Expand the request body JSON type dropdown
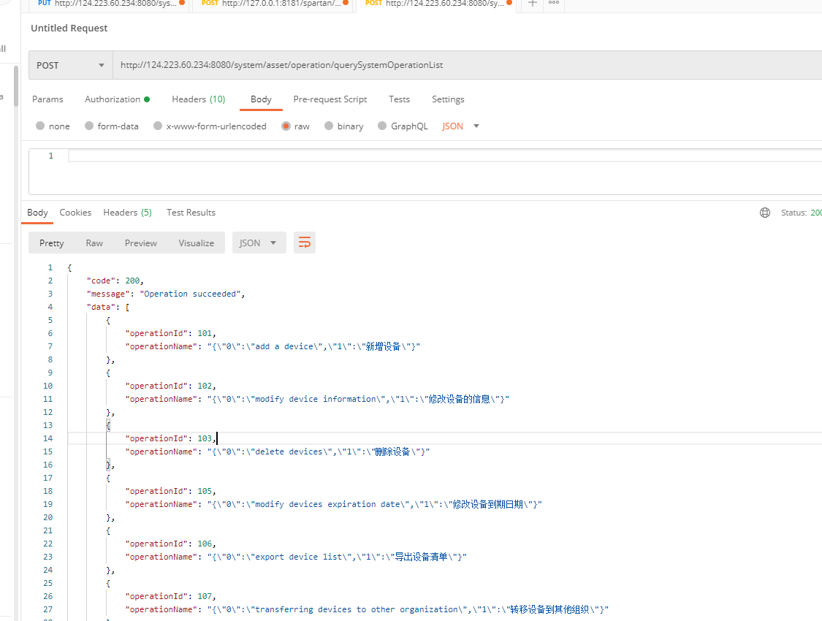 coord(461,126)
